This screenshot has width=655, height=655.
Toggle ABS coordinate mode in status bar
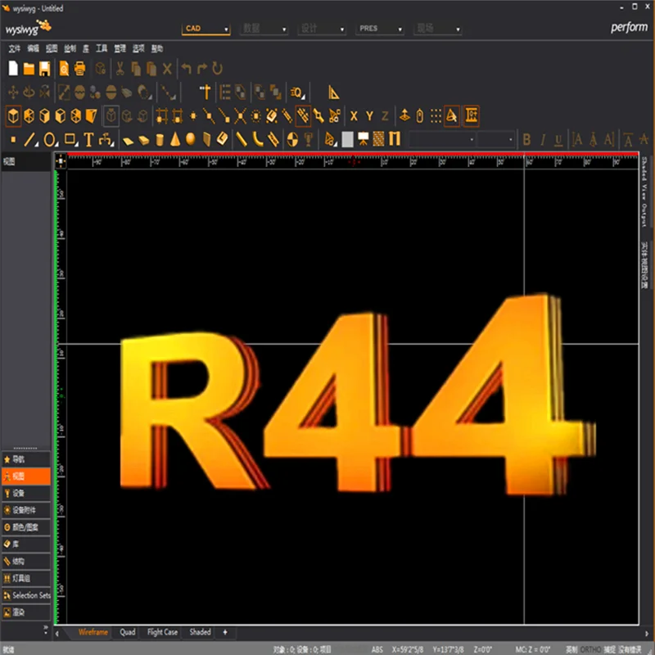tap(377, 649)
